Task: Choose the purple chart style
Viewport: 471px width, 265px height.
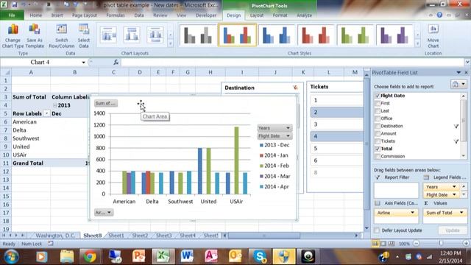Action: click(394, 35)
